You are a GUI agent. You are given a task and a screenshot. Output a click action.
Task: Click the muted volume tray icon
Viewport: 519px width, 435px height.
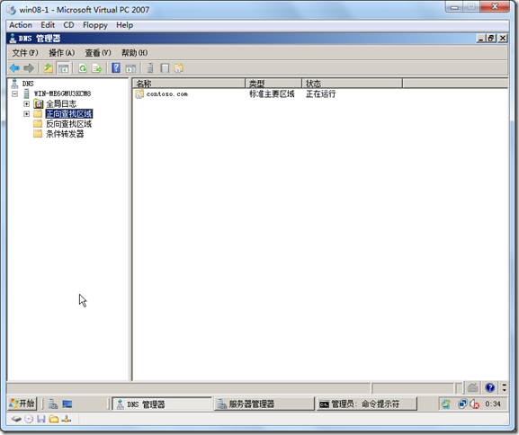tap(474, 404)
